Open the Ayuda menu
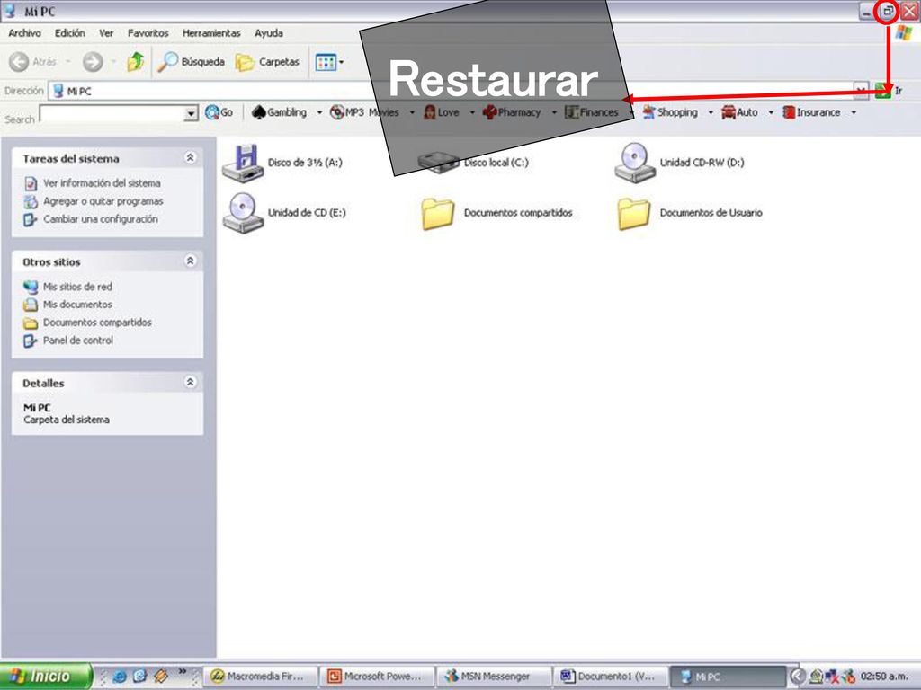Image resolution: width=921 pixels, height=690 pixels. [x=269, y=33]
